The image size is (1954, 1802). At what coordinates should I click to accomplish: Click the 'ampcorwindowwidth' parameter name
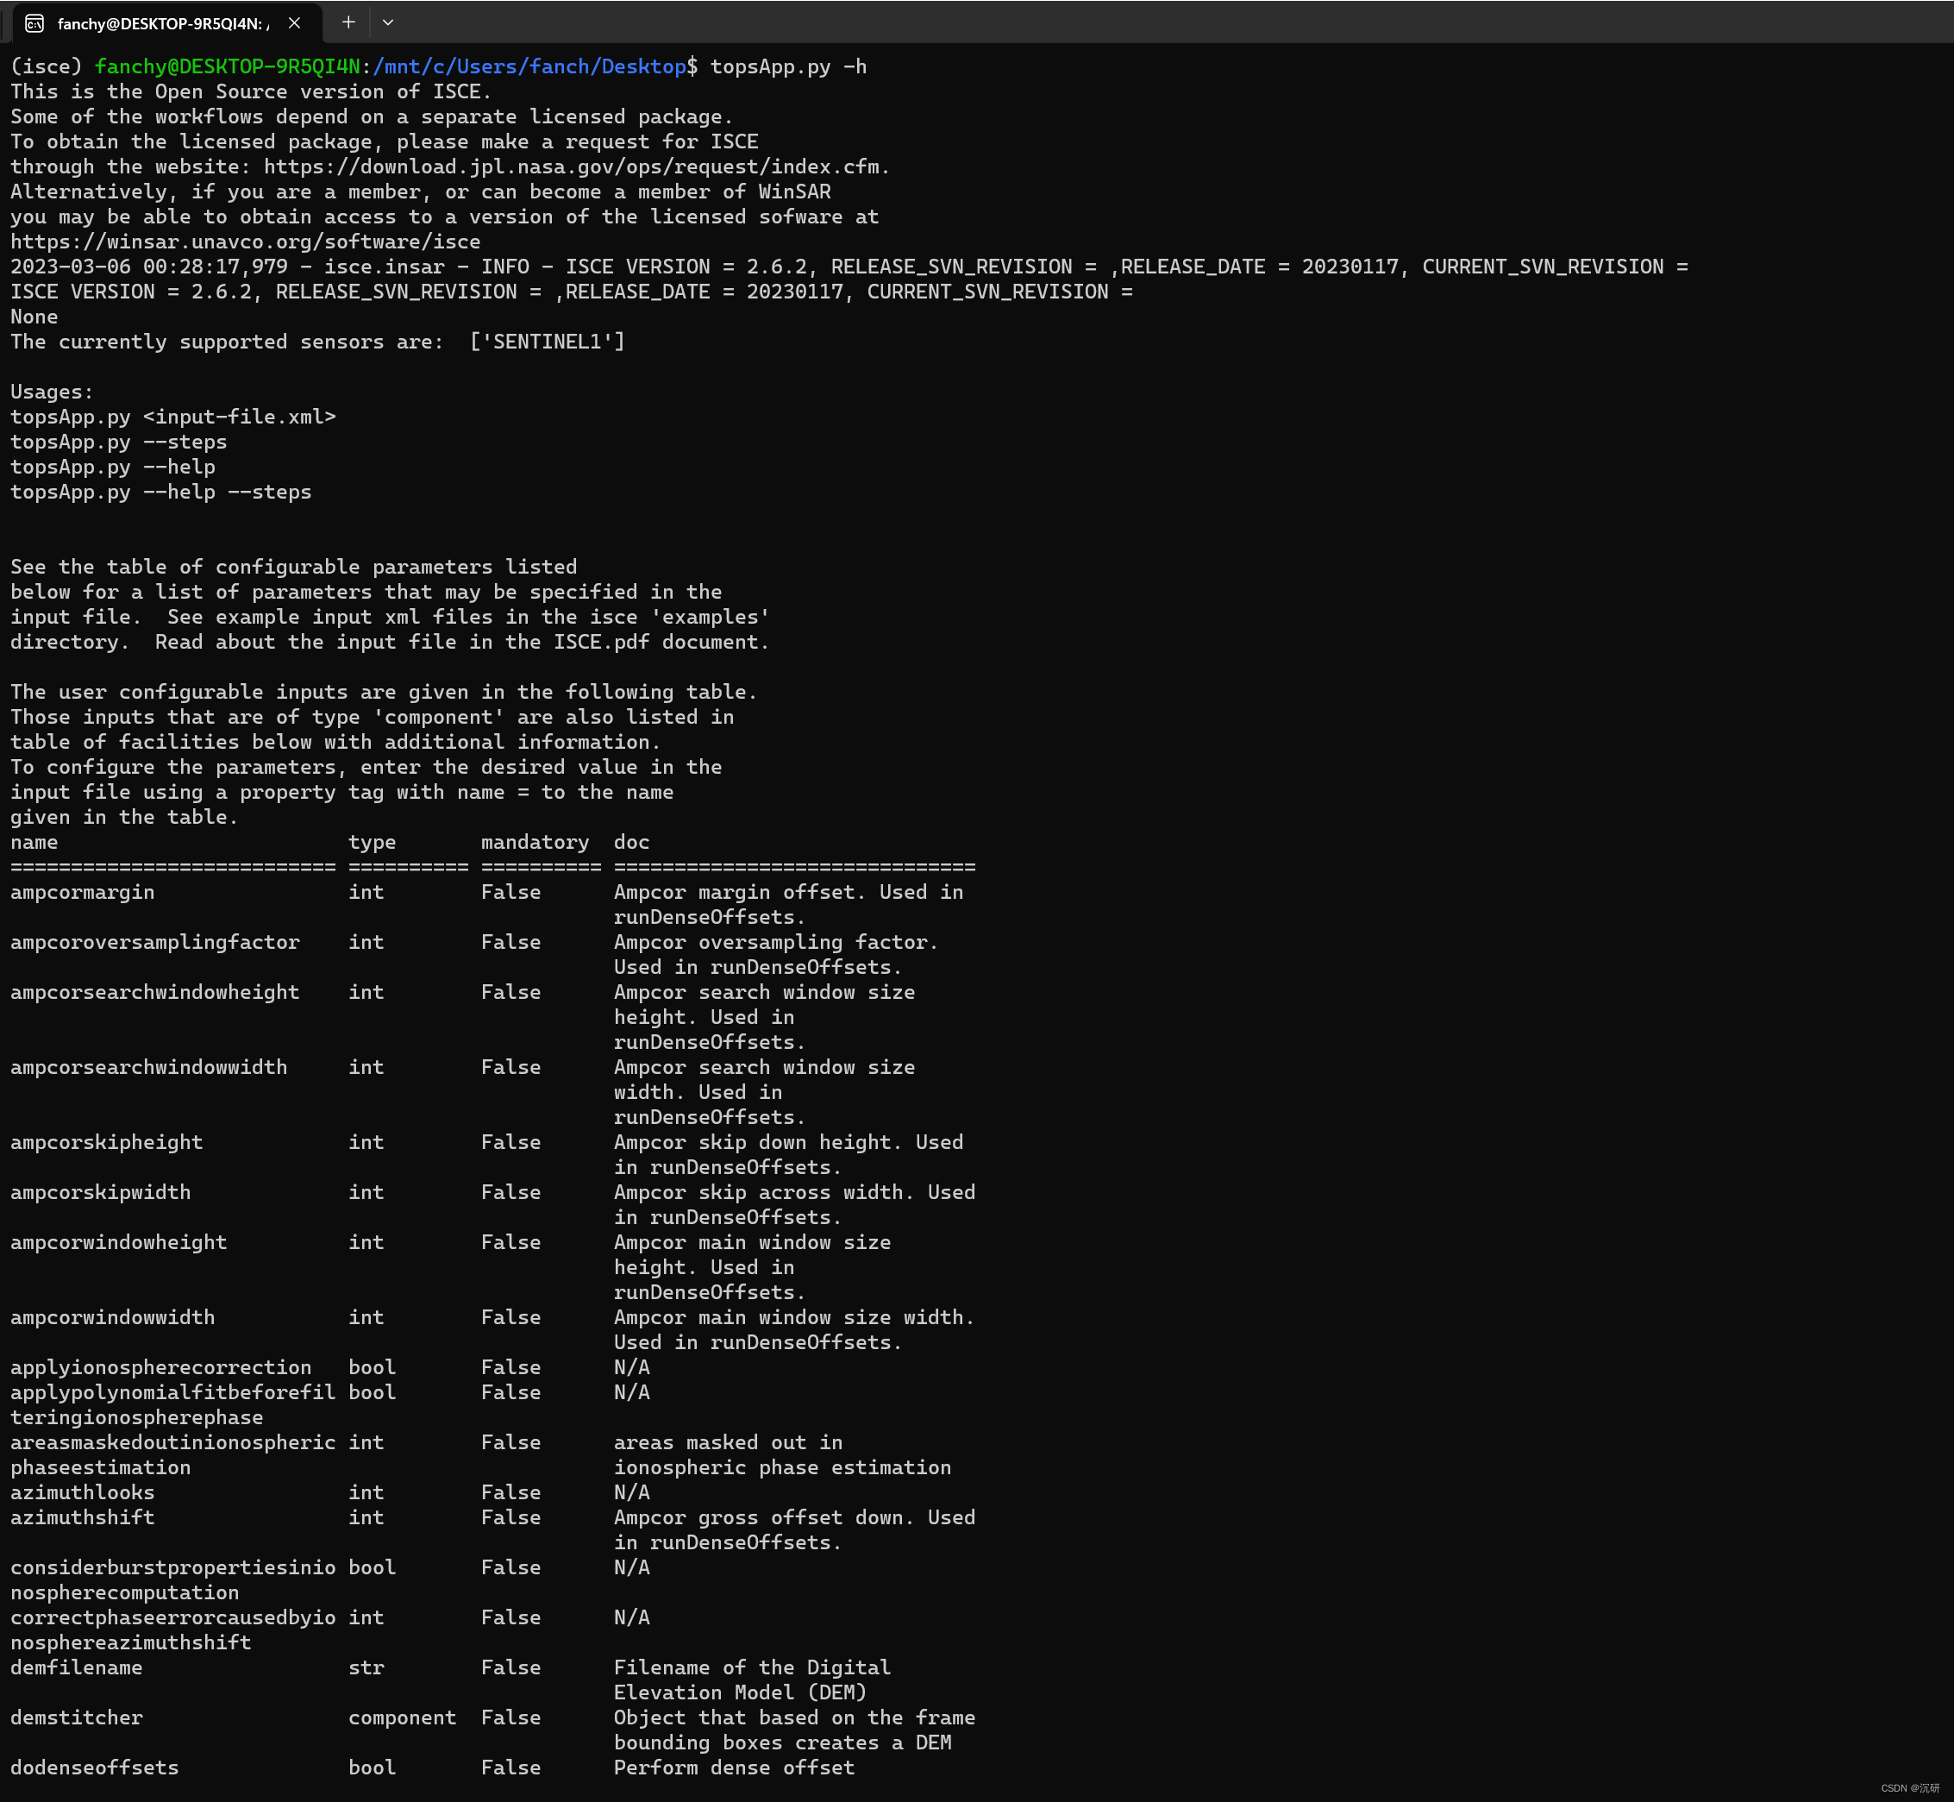point(113,1317)
